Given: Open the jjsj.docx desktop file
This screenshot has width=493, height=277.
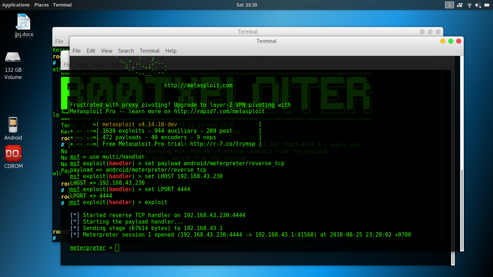Looking at the screenshot, I should tap(24, 26).
